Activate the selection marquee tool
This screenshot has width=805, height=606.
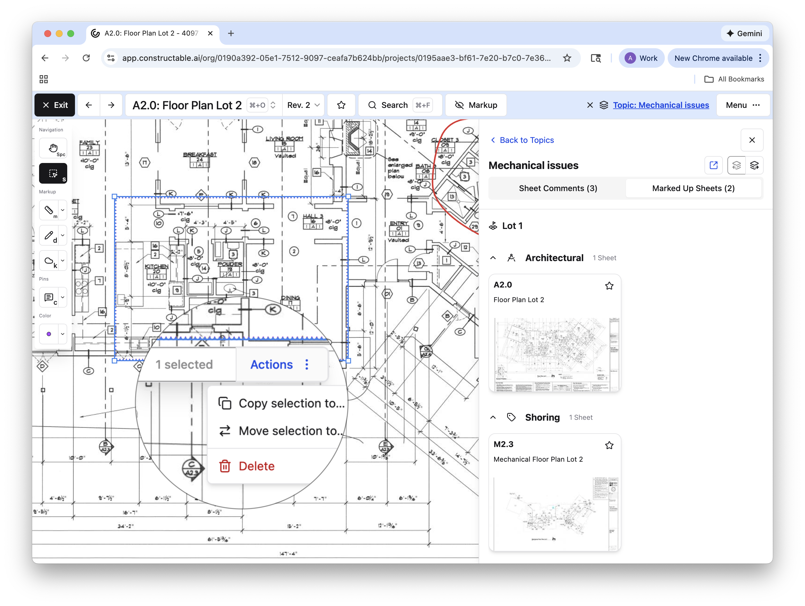coord(53,173)
